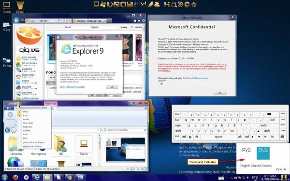Choose New folder in Quick Access menu
Screen dimensions: 290x181
point(28,123)
